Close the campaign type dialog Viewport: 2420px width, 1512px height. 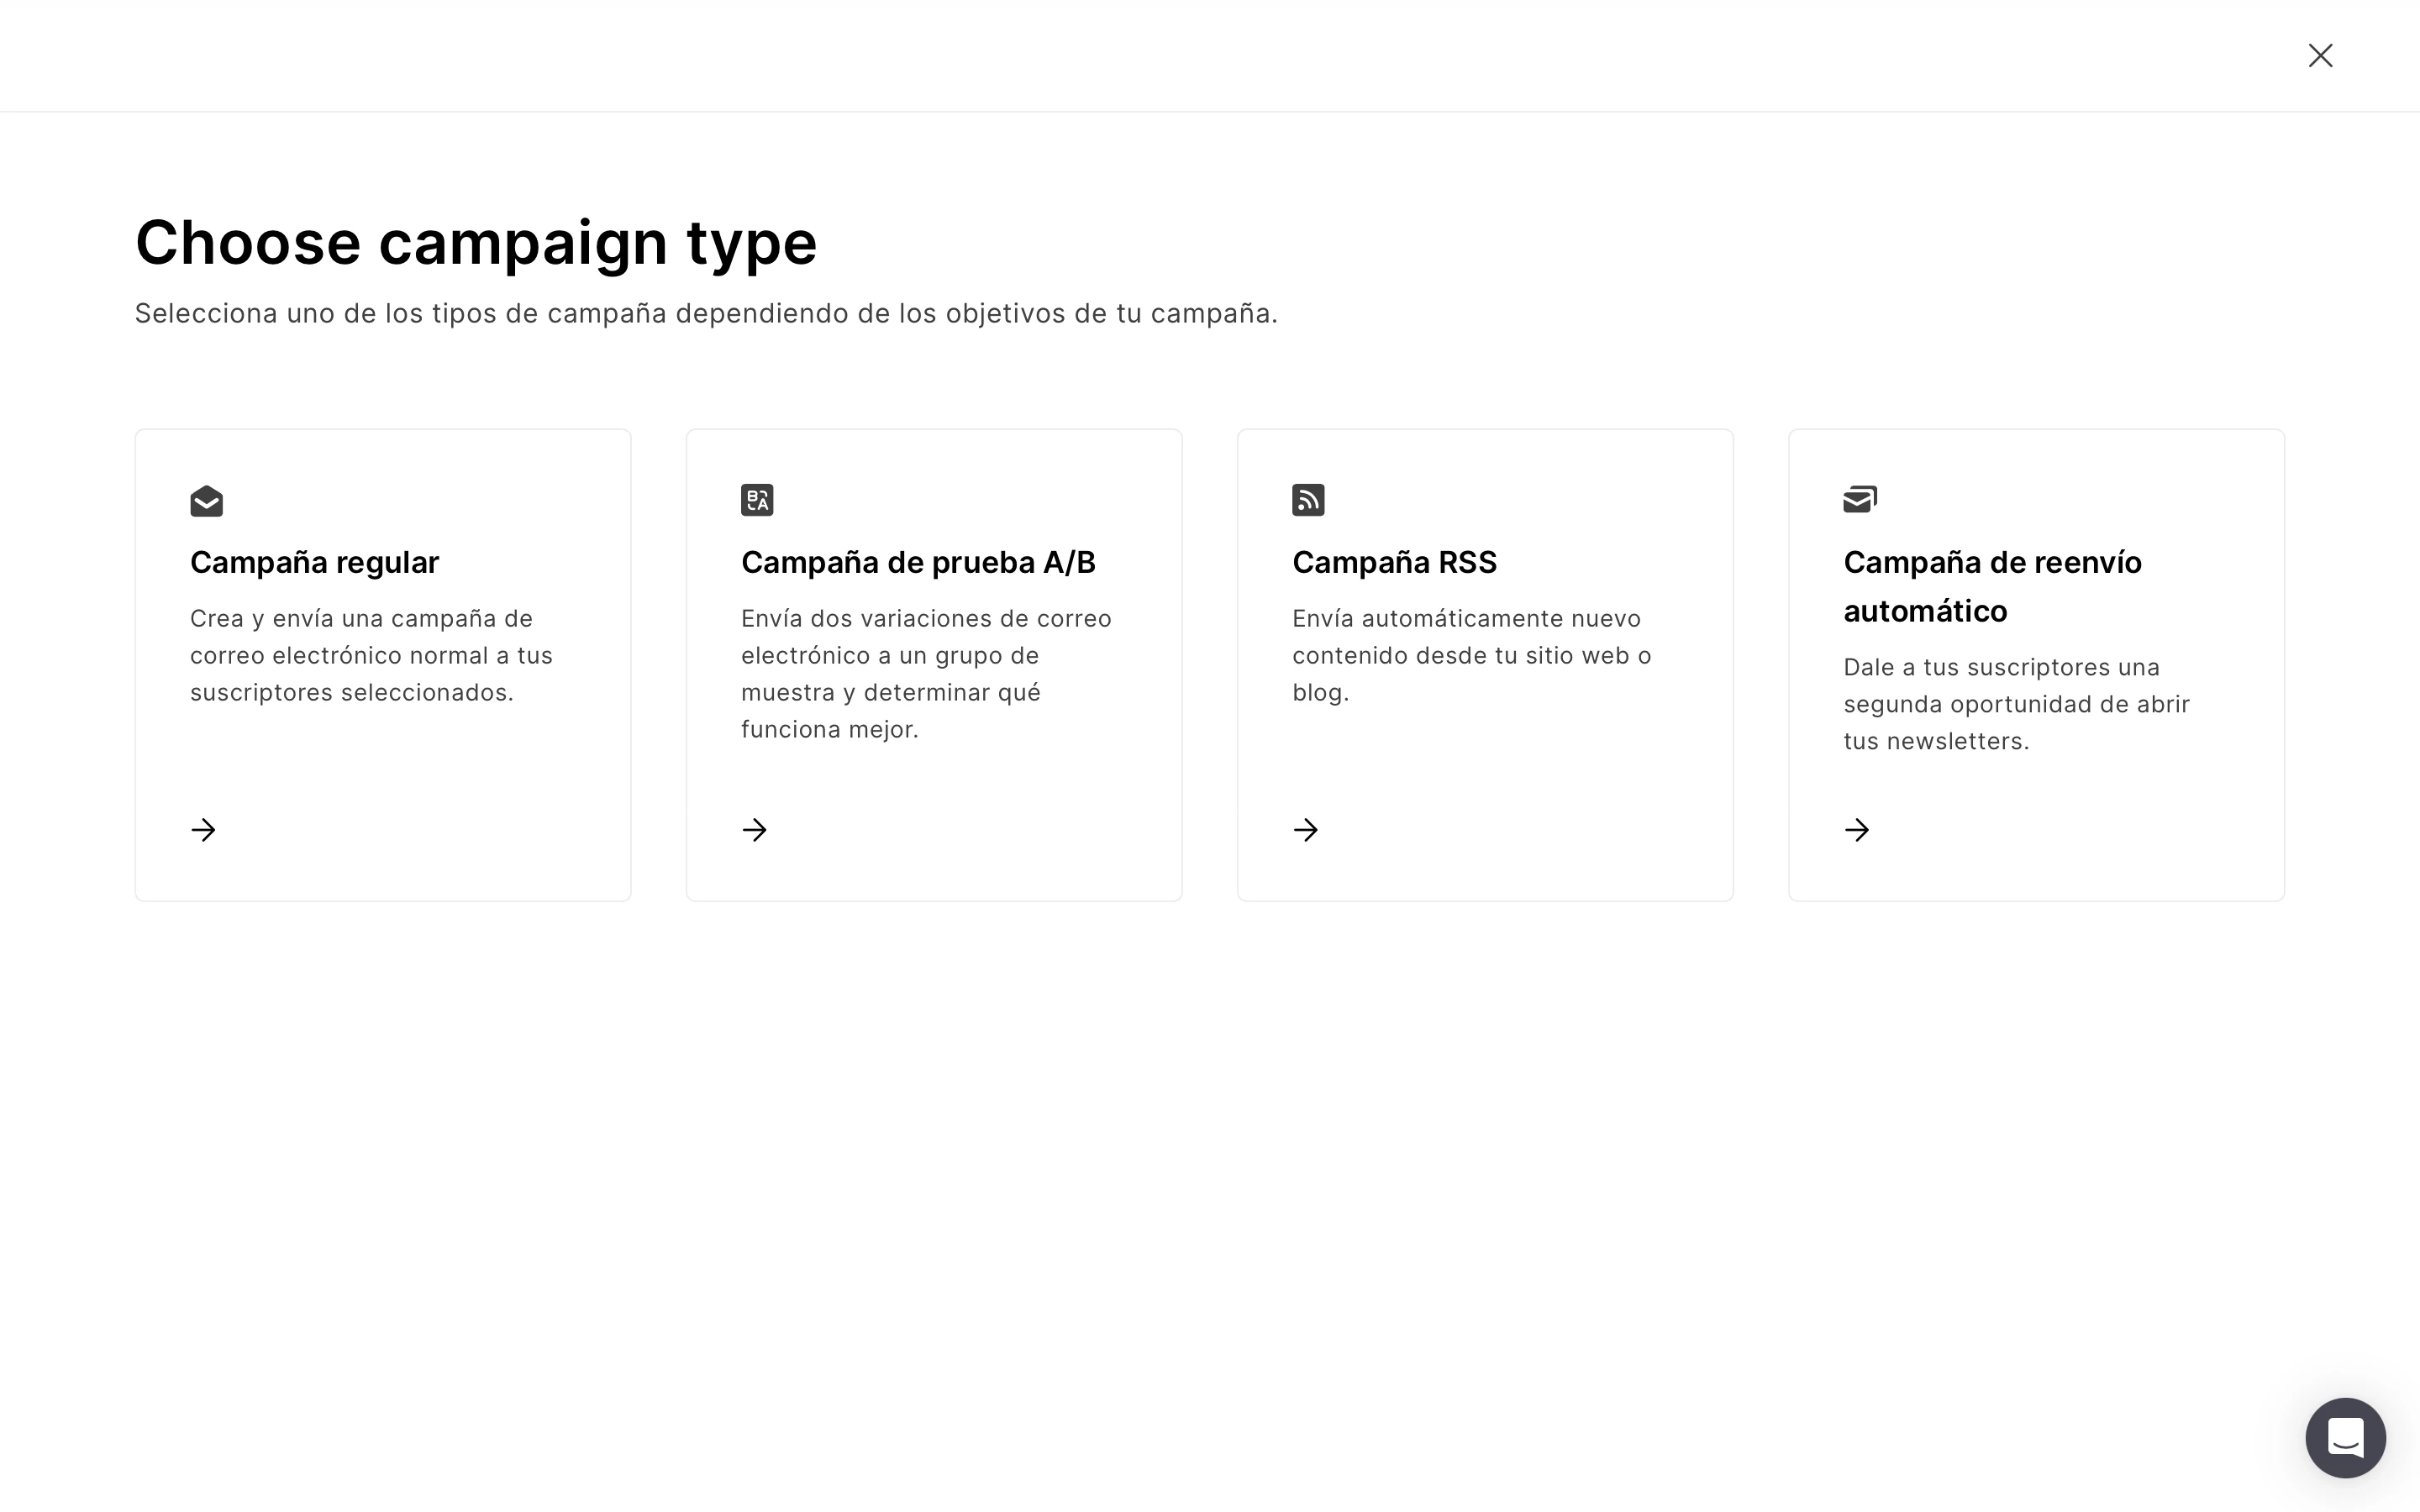pyautogui.click(x=2320, y=55)
